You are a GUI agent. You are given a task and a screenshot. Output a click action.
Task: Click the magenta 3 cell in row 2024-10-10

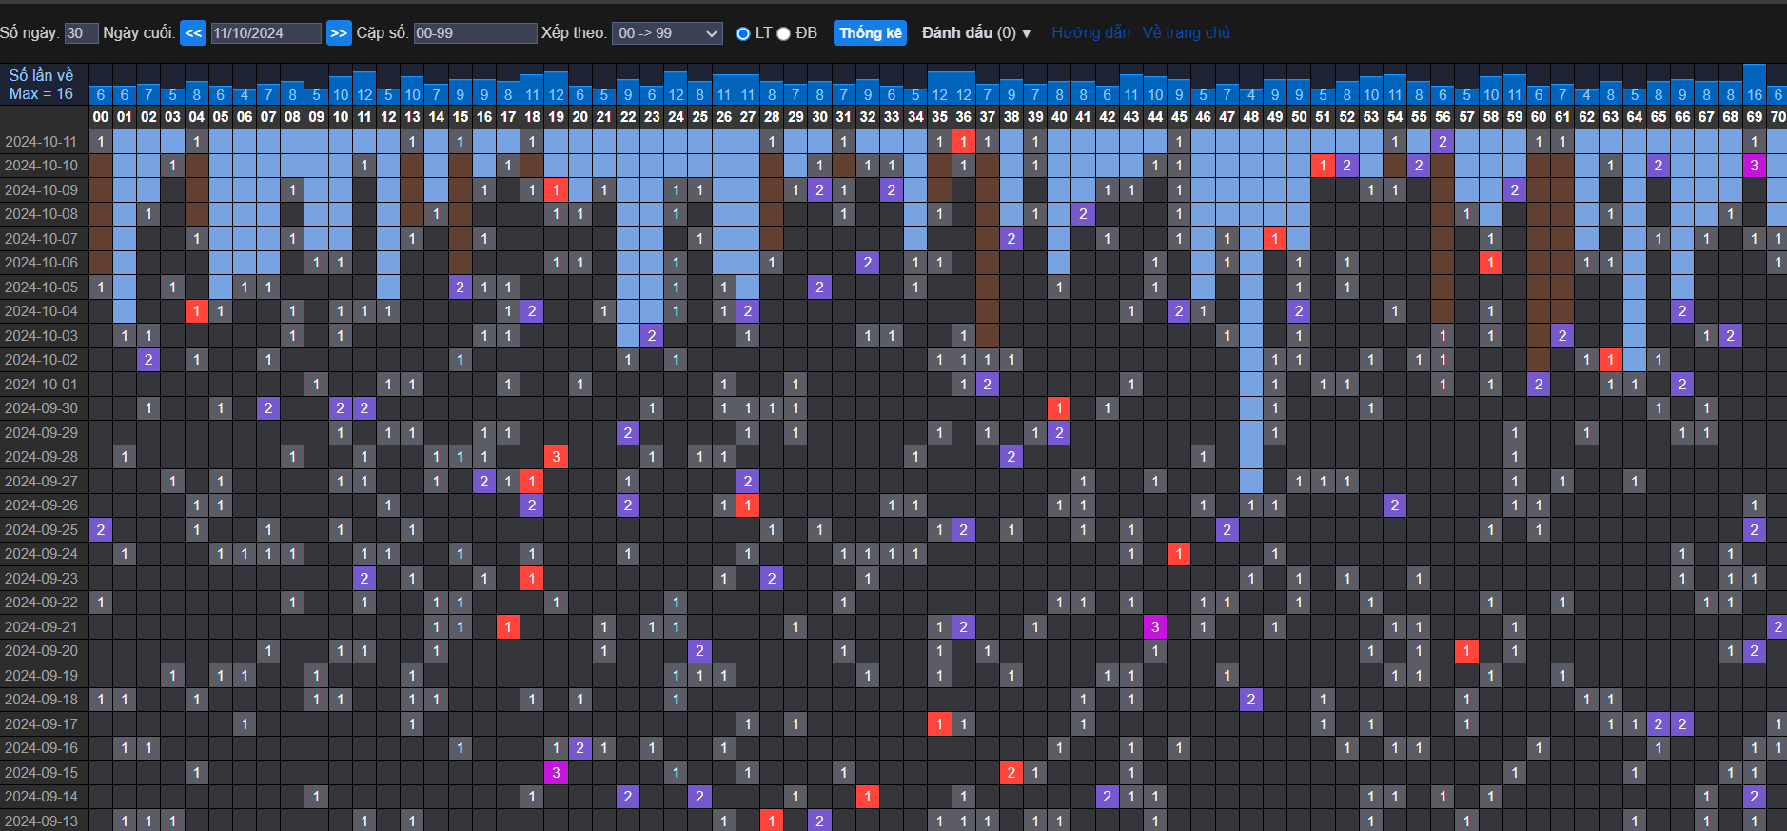[1755, 166]
